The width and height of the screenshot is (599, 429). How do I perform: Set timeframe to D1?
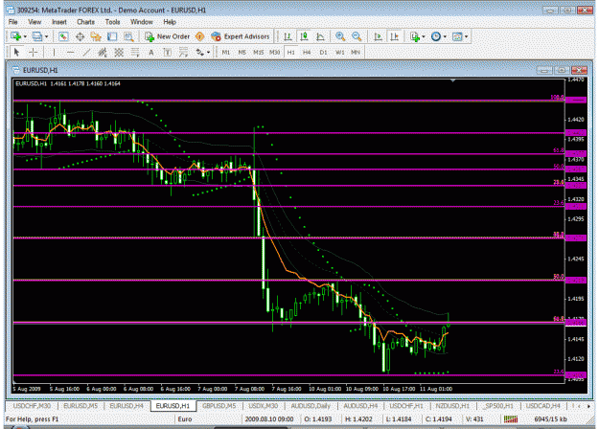pos(323,53)
